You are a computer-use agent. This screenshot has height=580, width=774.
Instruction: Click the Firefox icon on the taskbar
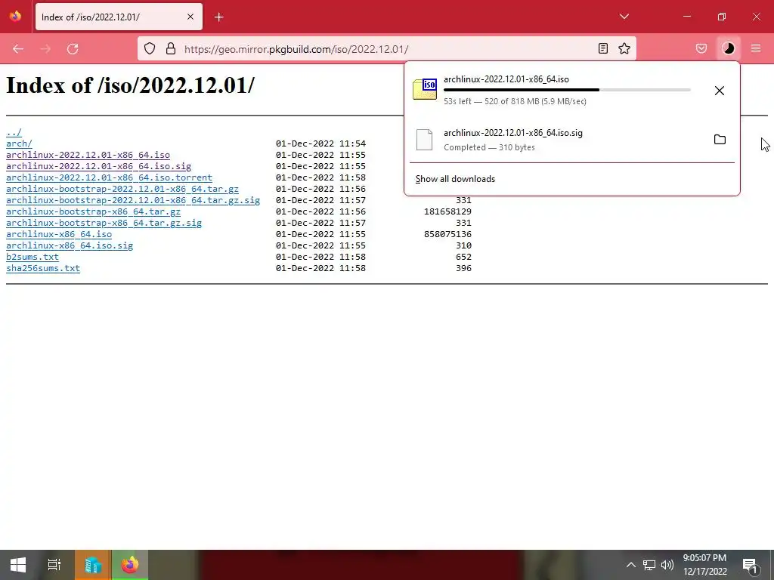(130, 565)
